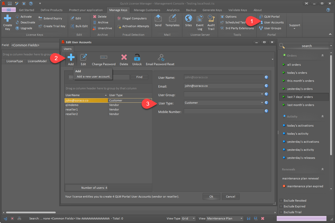Switch to Get Started tab

(27, 10)
